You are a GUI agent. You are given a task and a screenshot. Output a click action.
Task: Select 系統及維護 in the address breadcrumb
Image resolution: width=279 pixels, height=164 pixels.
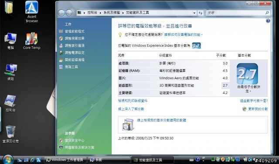112,13
